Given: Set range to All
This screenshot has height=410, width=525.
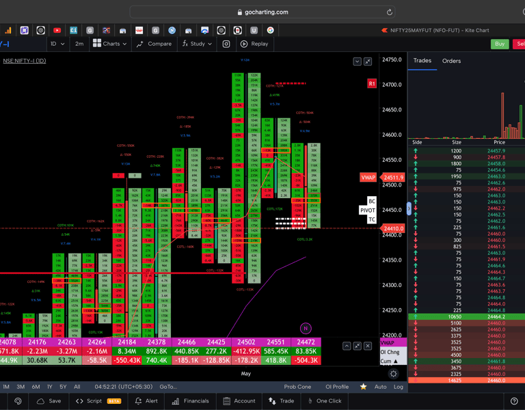Looking at the screenshot, I should pyautogui.click(x=77, y=387).
